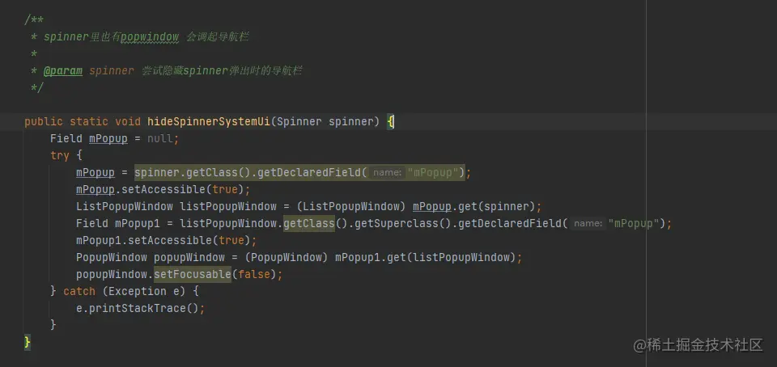Click "catch (Exception e)" clause

[x=124, y=291]
